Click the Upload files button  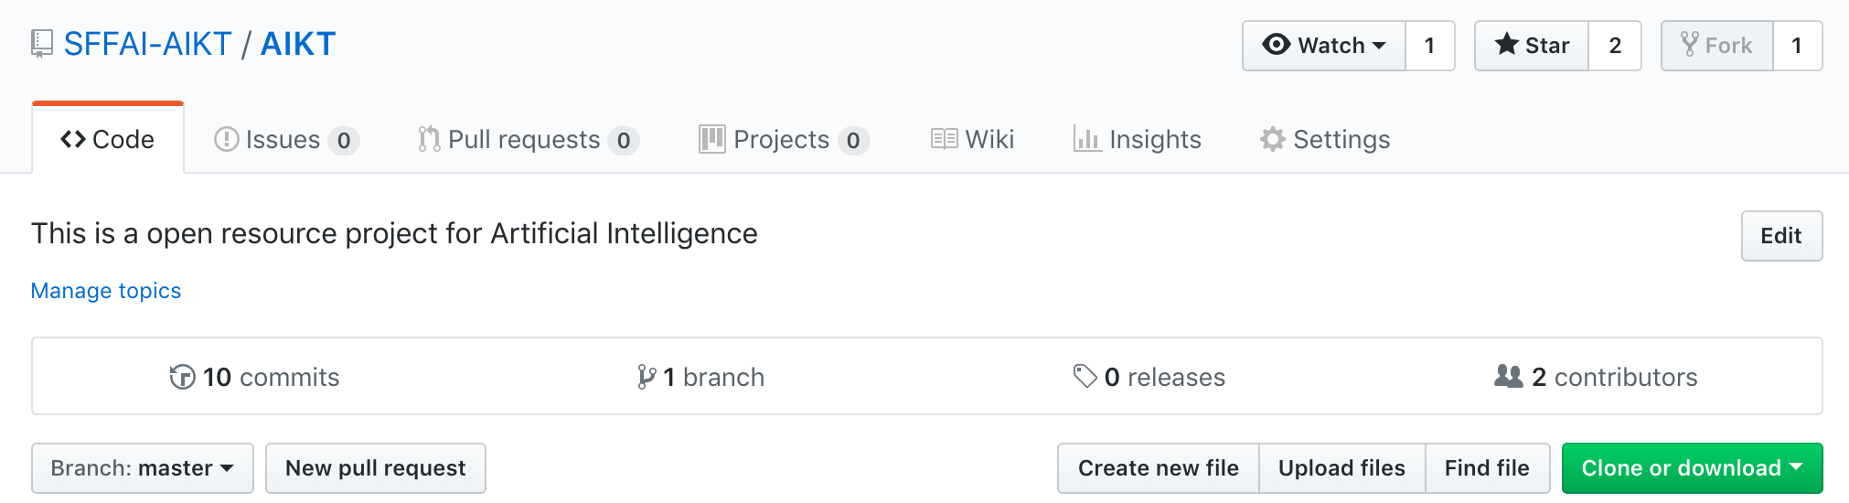1341,468
